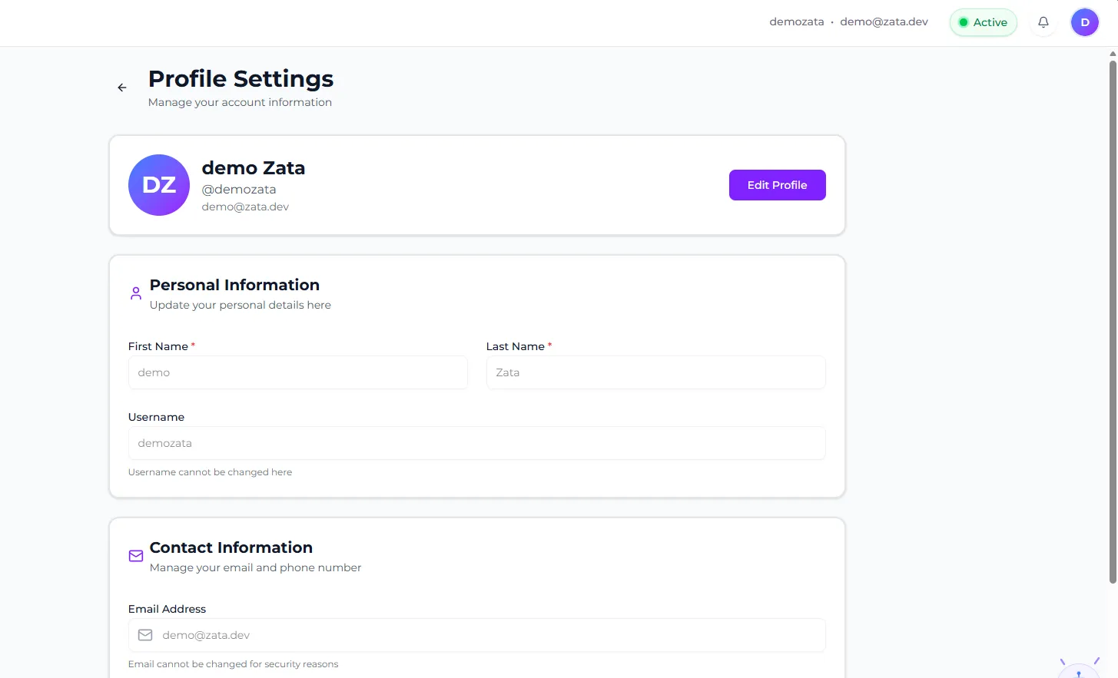Click the demo@zata.dev text in header

(884, 21)
